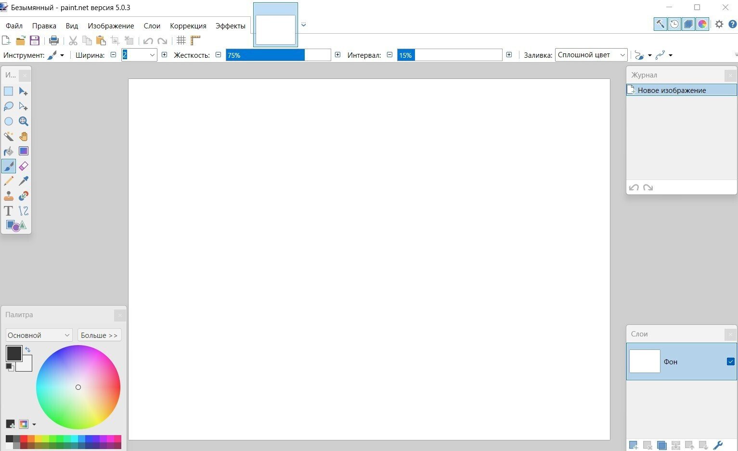
Task: Add new layer in Слои panel
Action: coord(634,446)
